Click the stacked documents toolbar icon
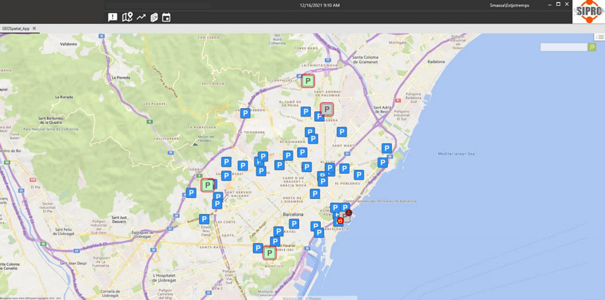 coord(154,17)
